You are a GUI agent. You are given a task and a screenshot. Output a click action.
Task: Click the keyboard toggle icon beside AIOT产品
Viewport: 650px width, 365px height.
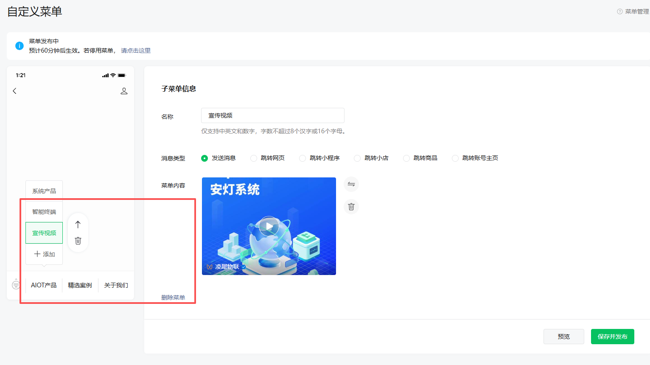16,284
